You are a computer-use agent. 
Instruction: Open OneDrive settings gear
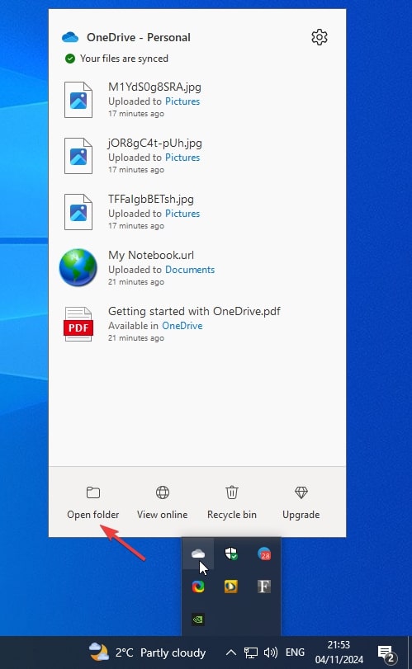[x=320, y=37]
